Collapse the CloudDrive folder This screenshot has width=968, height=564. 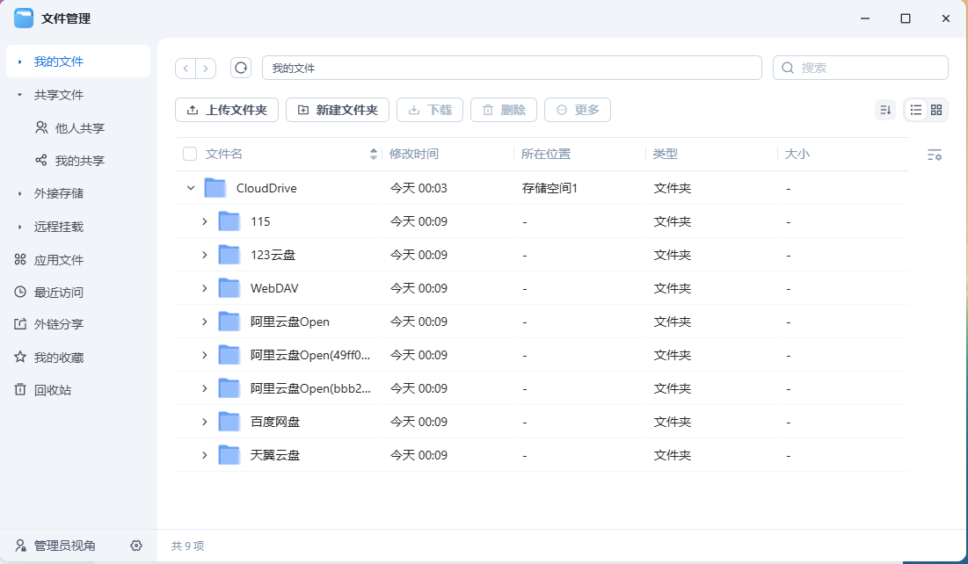(x=190, y=187)
